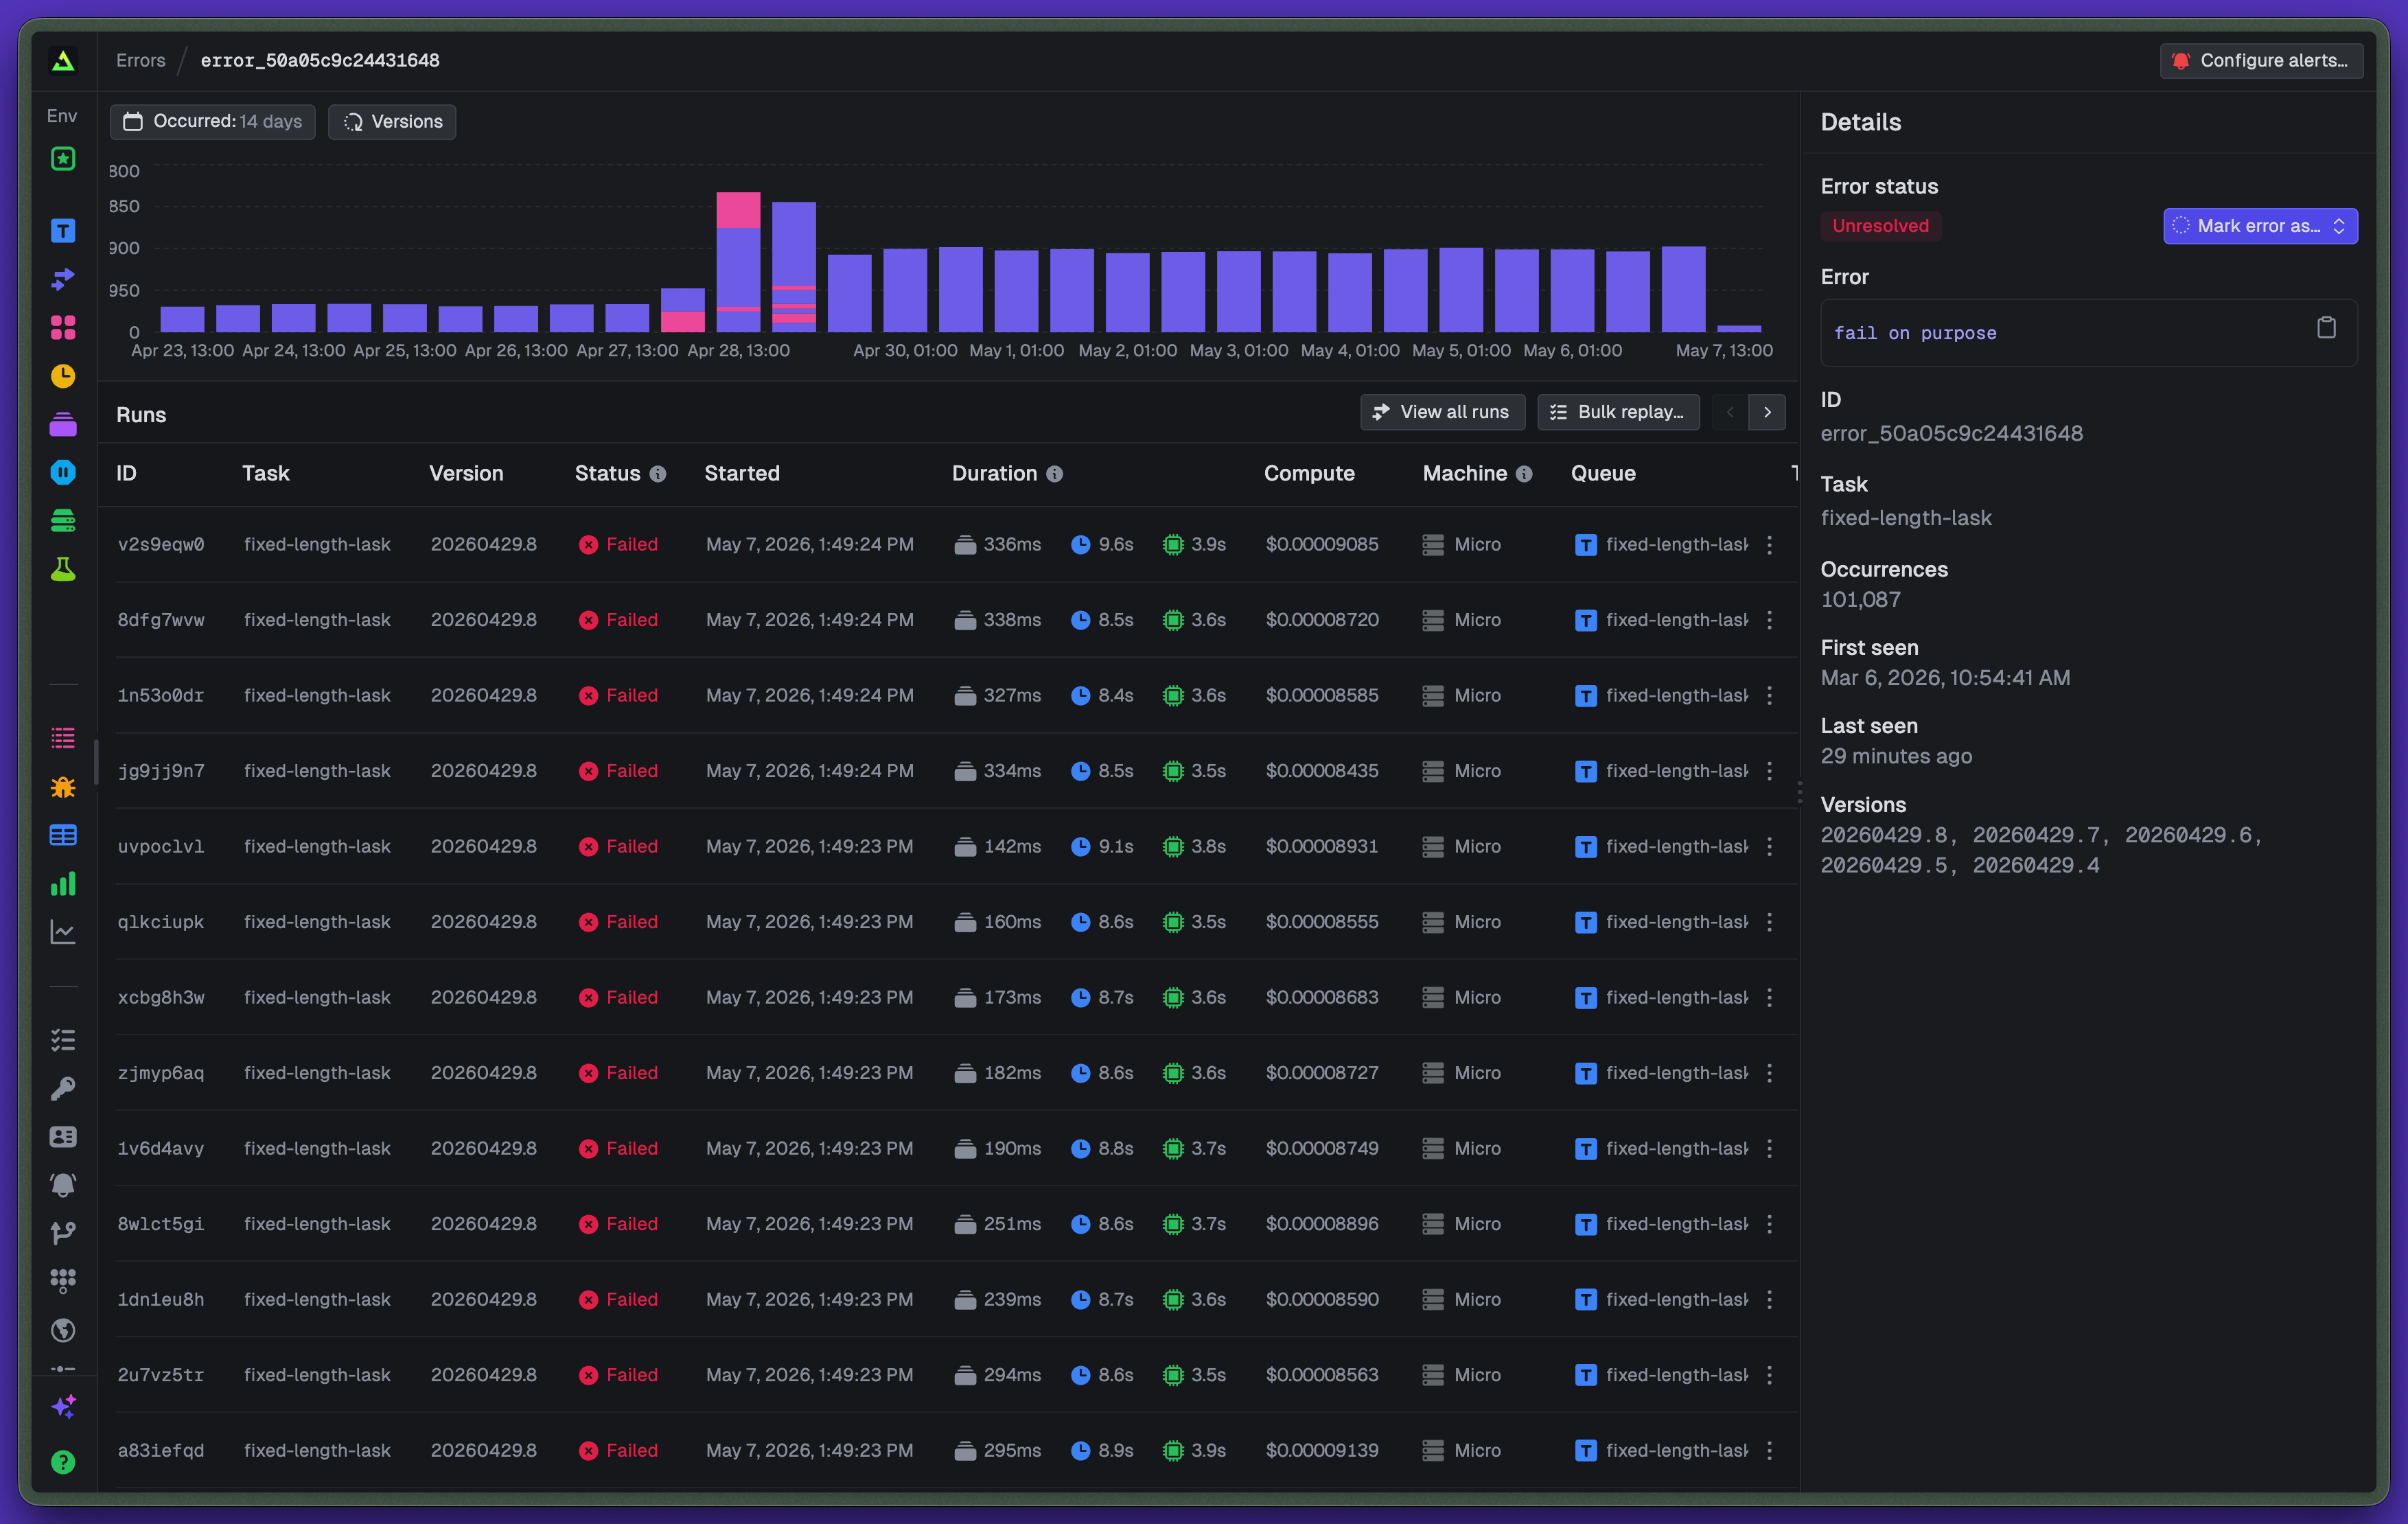Click the 101,087 occurrences value
2408x1524 pixels.
point(1860,600)
